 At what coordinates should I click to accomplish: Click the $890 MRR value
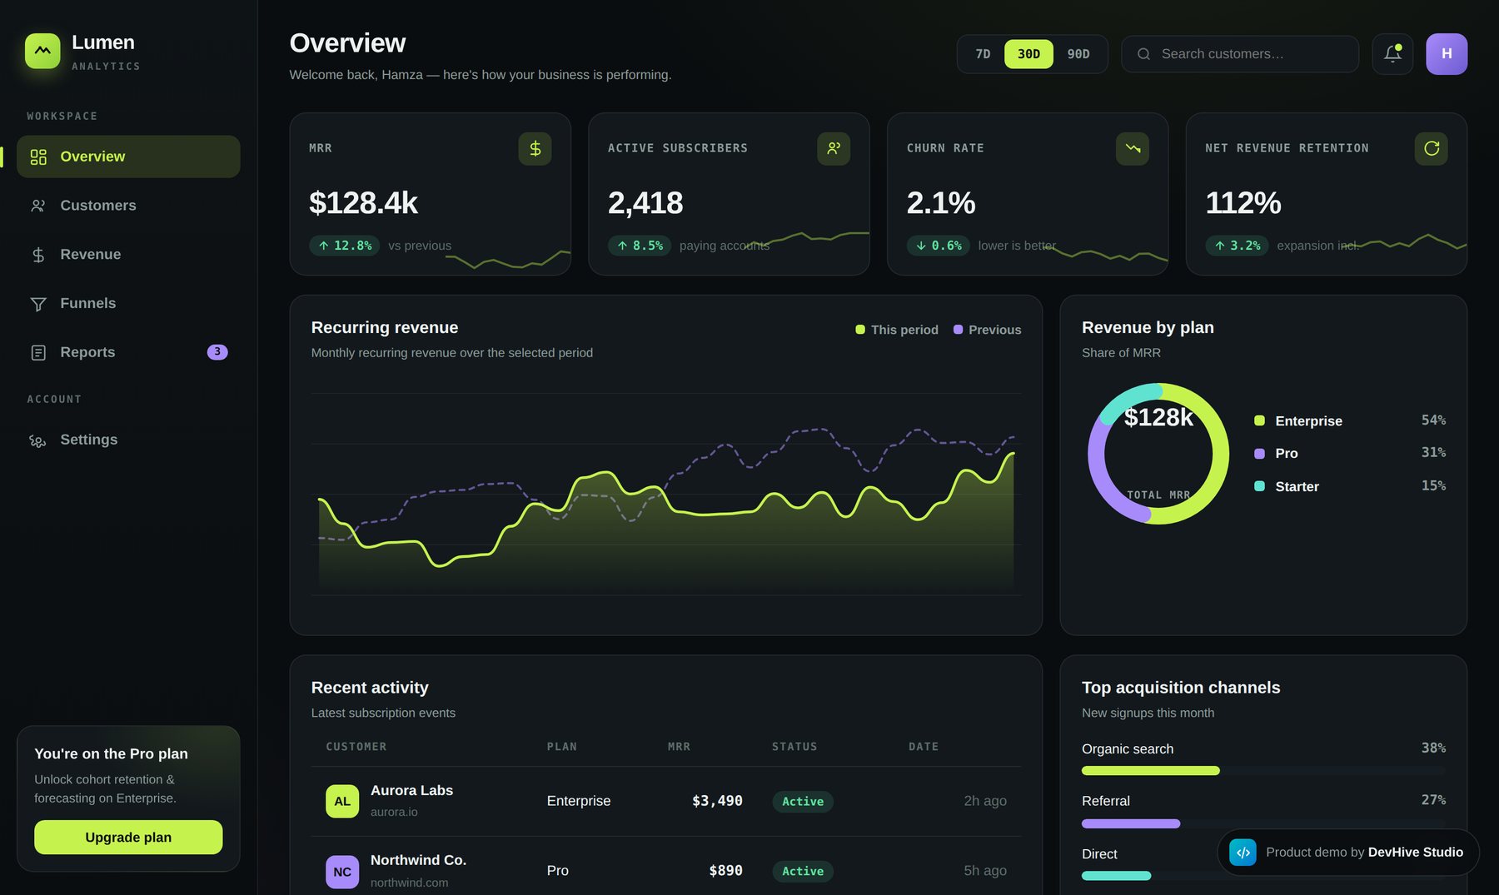coord(725,871)
